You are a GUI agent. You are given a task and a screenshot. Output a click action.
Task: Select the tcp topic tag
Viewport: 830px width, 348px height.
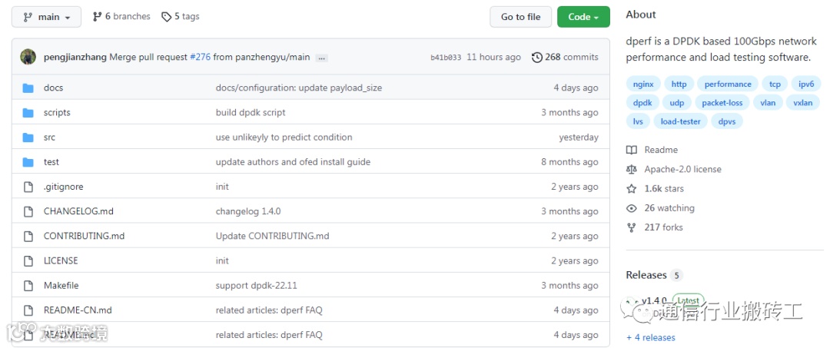tap(775, 84)
